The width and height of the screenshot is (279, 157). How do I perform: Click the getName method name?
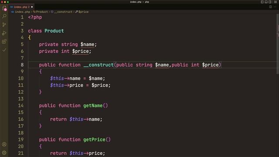pos(93,106)
